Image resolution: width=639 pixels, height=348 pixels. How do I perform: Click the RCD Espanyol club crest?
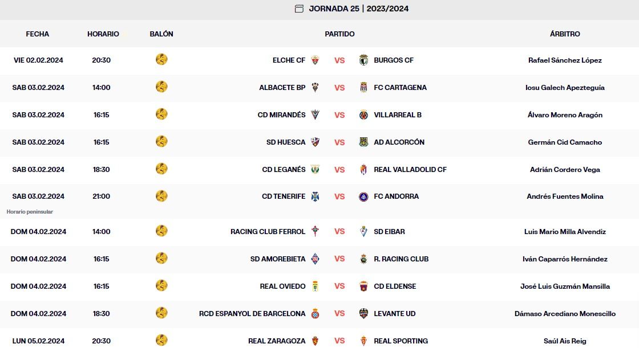point(315,314)
